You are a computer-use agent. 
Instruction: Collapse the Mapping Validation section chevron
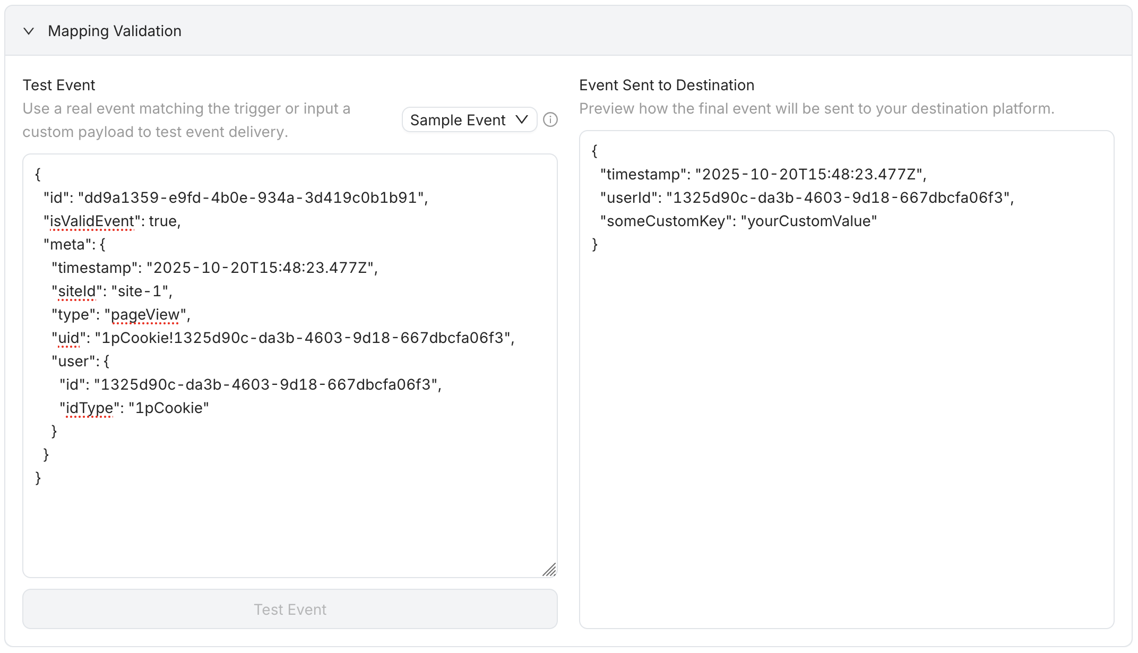pyautogui.click(x=29, y=31)
